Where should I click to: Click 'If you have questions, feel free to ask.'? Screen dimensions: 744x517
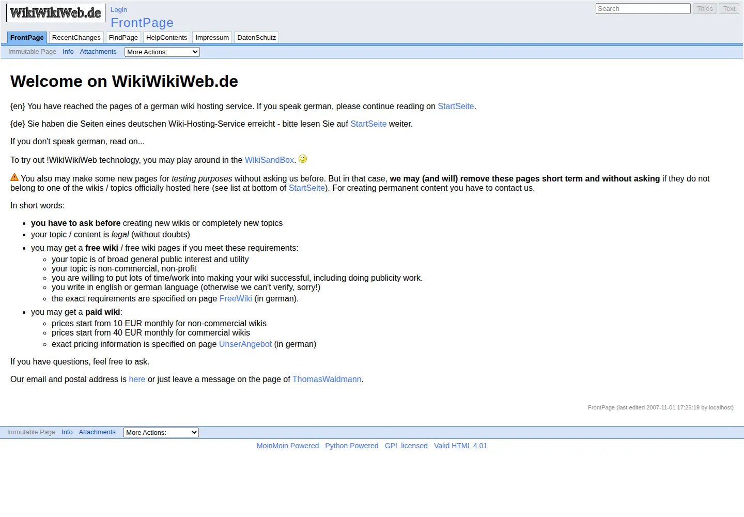(80, 361)
